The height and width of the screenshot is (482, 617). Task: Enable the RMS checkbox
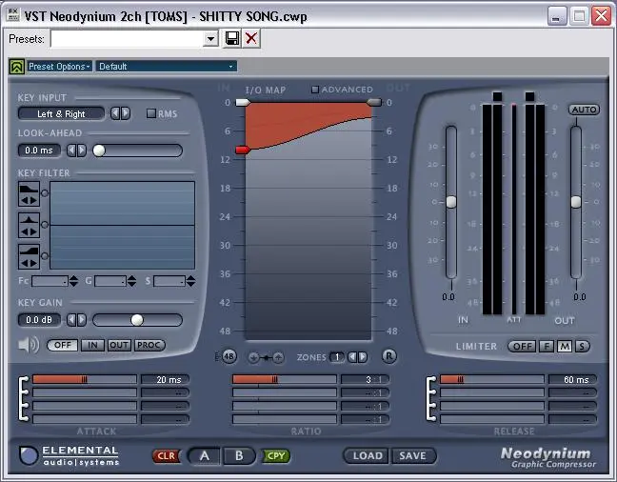pos(151,113)
